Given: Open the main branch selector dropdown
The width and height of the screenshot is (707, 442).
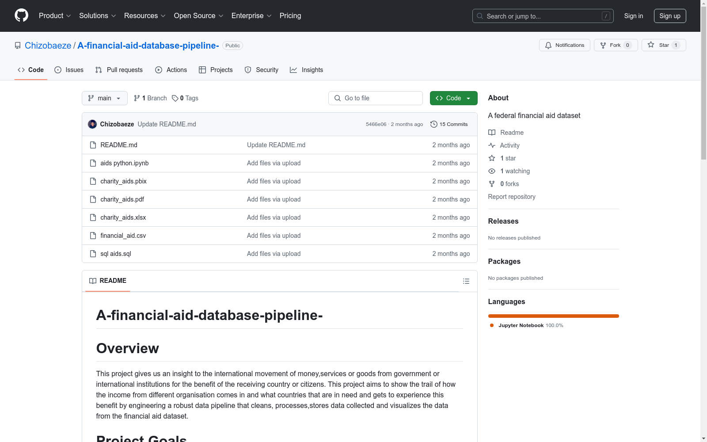Looking at the screenshot, I should click(x=105, y=98).
